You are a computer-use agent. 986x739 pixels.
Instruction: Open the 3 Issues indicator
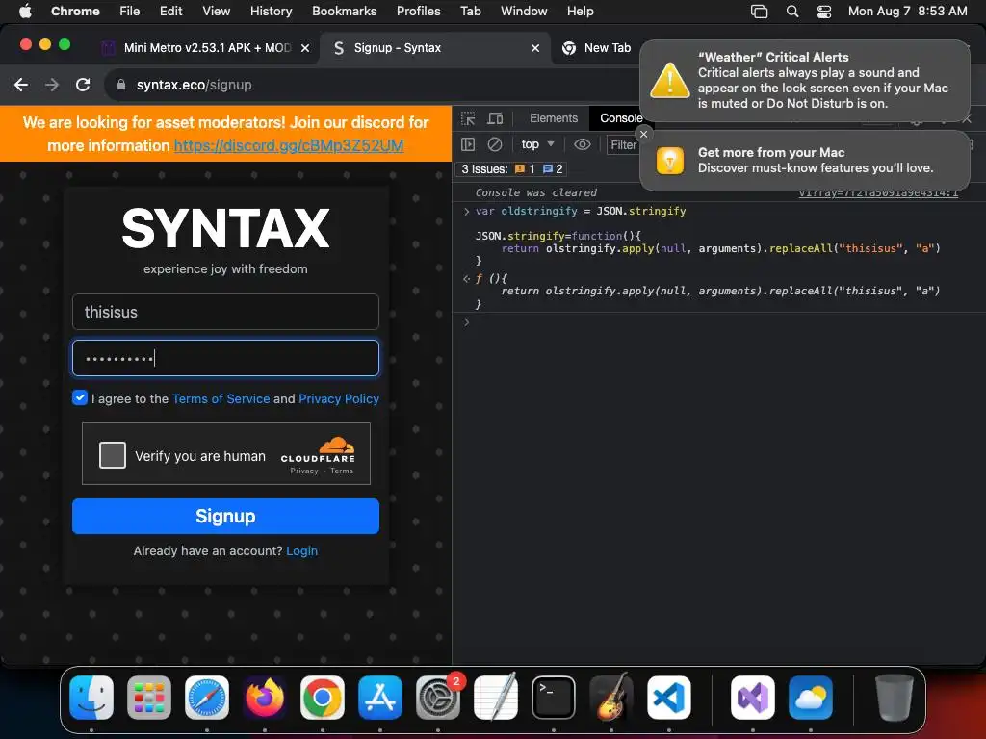[x=512, y=169]
